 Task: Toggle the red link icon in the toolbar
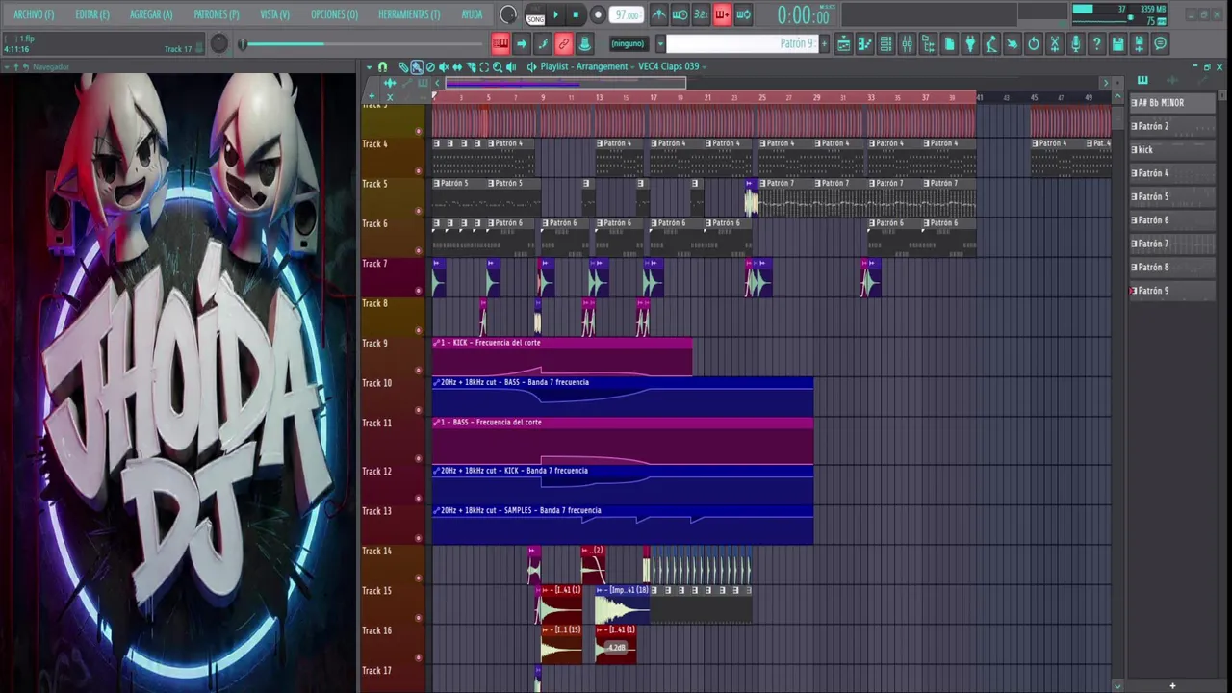563,43
